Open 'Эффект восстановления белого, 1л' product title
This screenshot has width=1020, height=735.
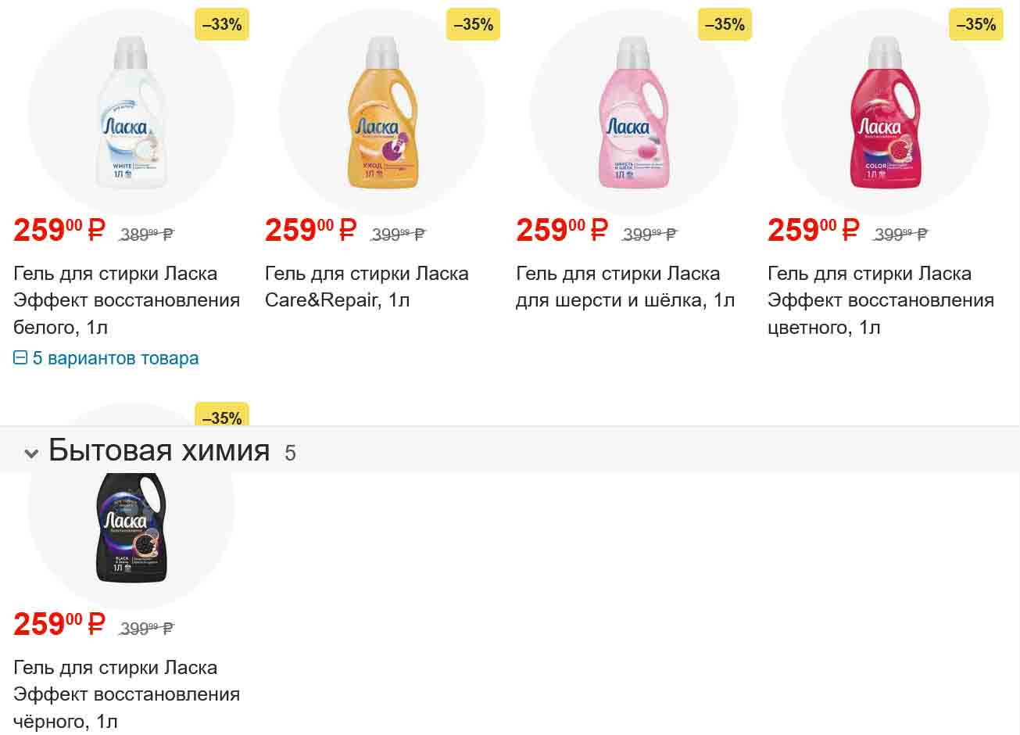pos(127,300)
